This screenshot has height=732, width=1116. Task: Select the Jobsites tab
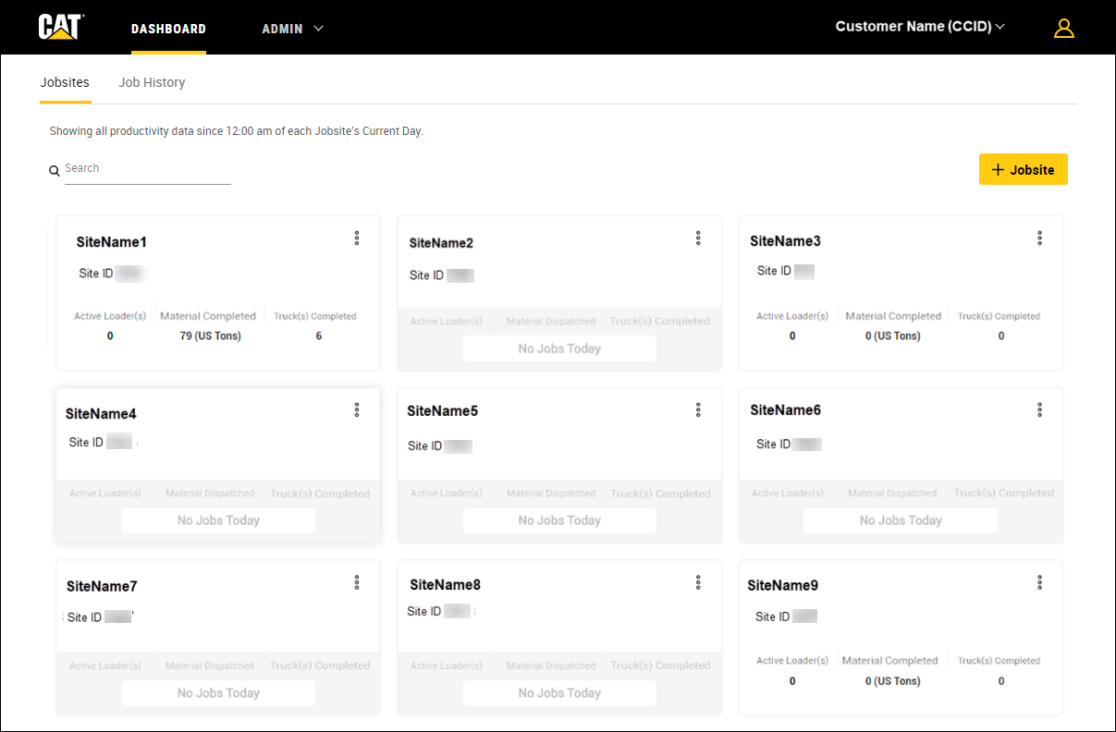coord(65,82)
